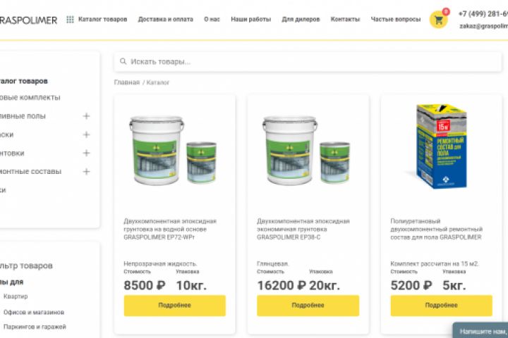Click Подробнее for EP72-WPr primer
Screen dimensions: 508x338
(174, 306)
